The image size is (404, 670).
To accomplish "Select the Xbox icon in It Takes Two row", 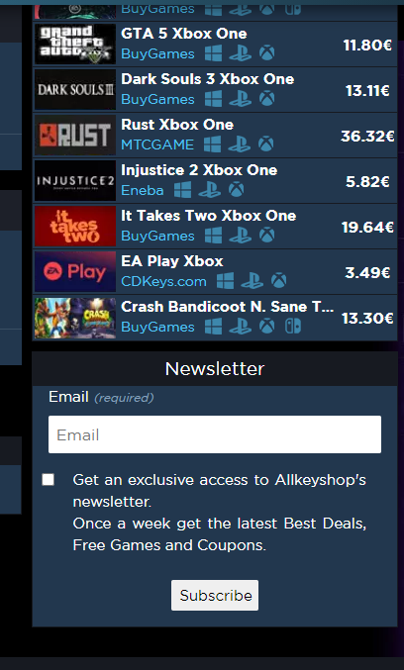I will [266, 236].
